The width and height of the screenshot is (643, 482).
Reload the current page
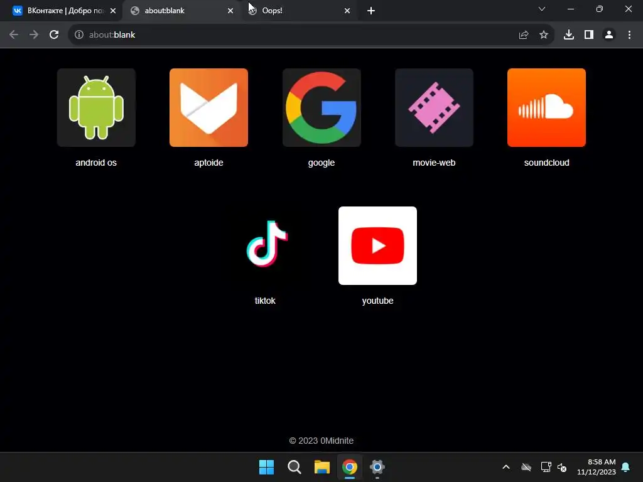click(x=54, y=35)
